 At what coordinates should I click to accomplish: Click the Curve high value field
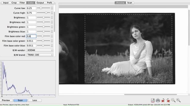pyautogui.click(x=31, y=13)
